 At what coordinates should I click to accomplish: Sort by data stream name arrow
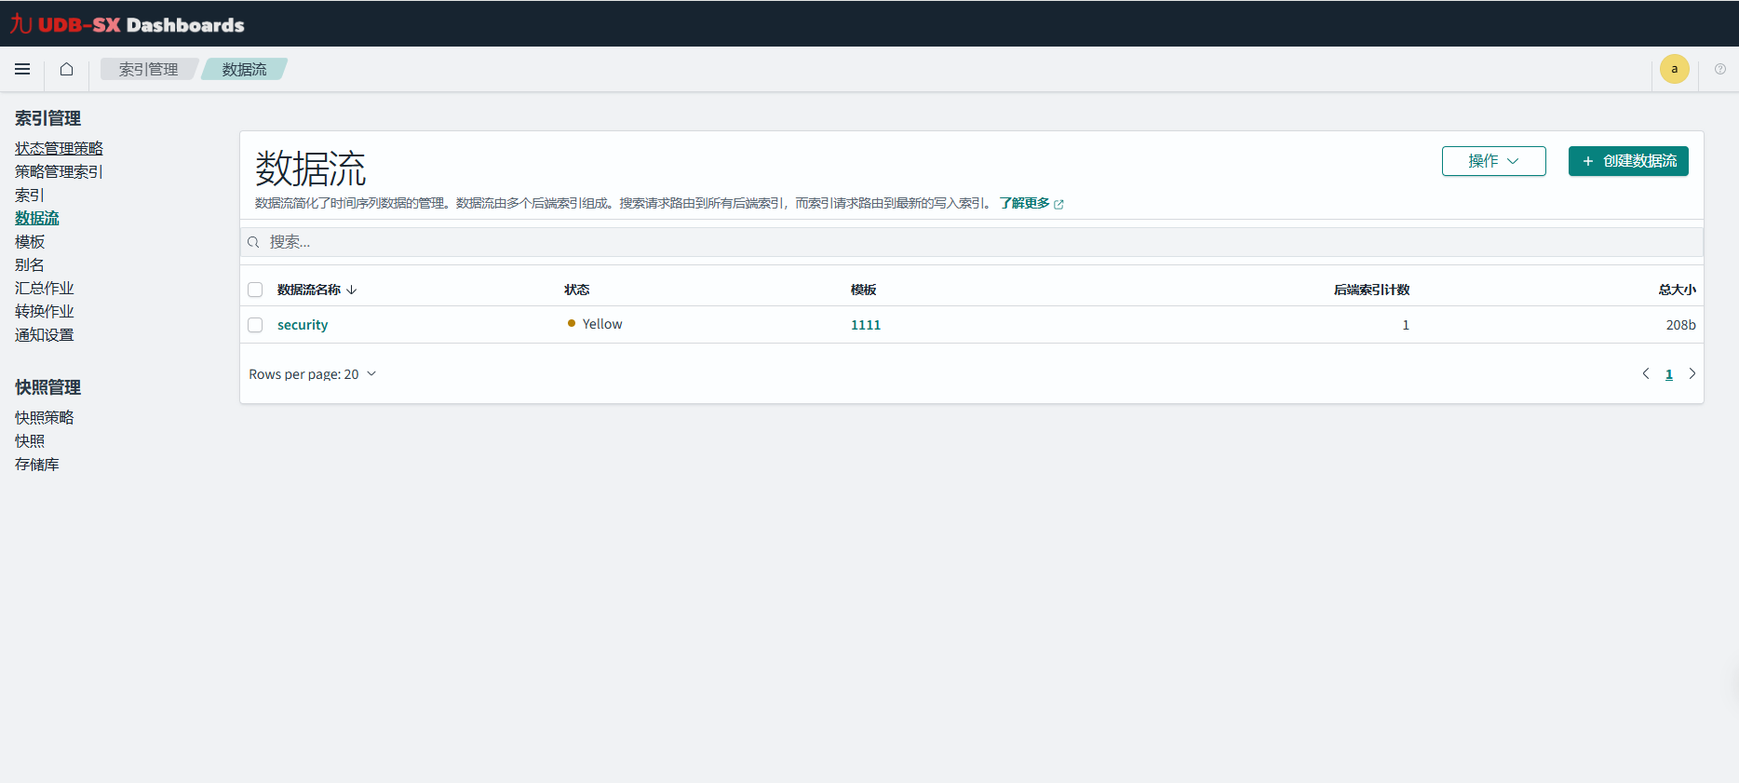coord(352,290)
